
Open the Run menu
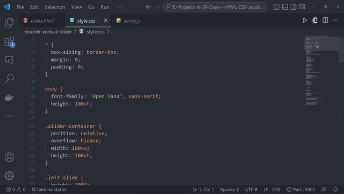(x=105, y=7)
